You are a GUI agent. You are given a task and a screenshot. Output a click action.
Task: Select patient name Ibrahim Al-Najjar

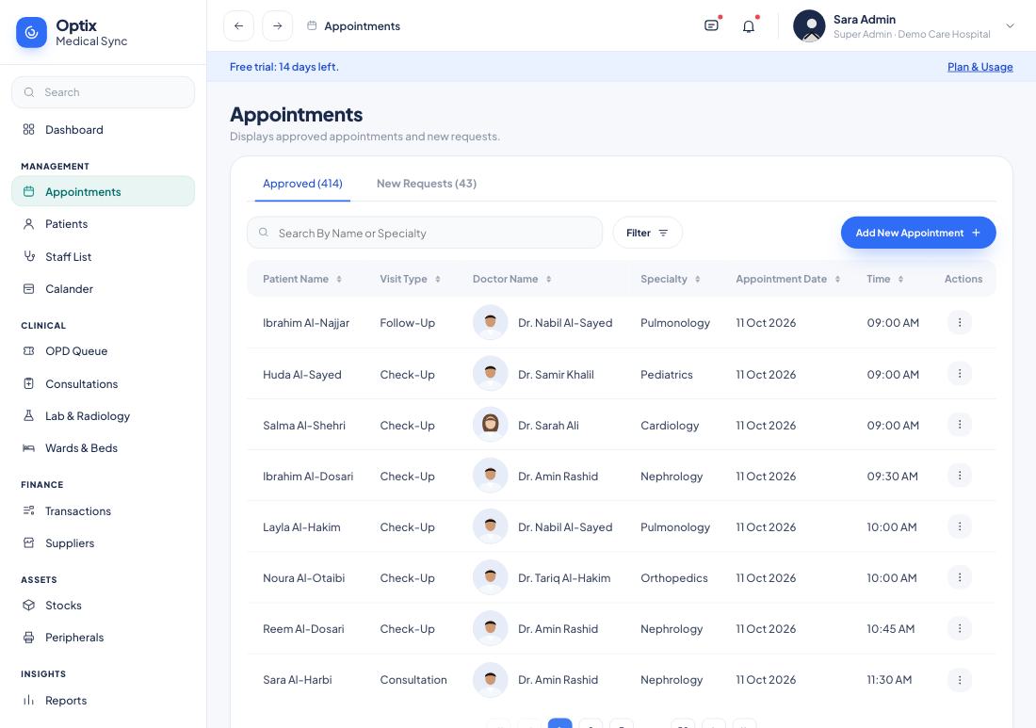tap(306, 323)
